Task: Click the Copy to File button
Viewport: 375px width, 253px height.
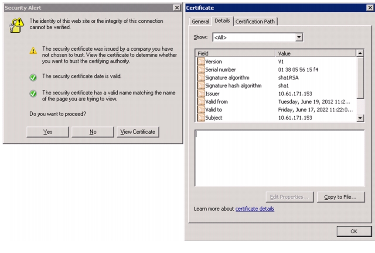Action: click(341, 197)
